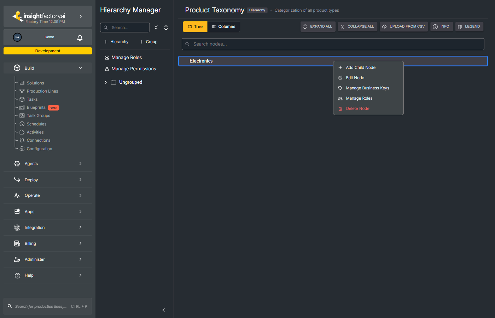Screen dimensions: 495x318
Task: Click the yellow Development environment banner
Action: tap(47, 51)
